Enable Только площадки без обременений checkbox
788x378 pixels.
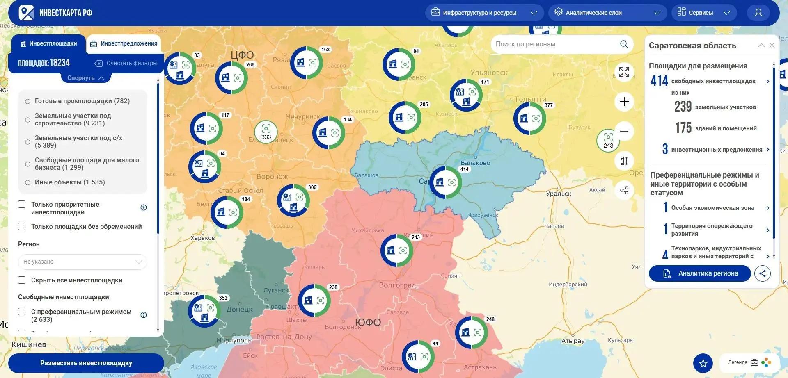pyautogui.click(x=22, y=226)
